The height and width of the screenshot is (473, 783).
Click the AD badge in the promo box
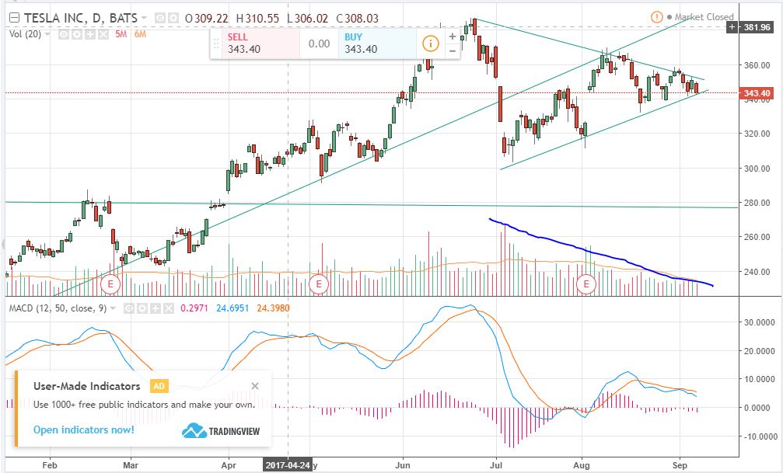pyautogui.click(x=159, y=386)
